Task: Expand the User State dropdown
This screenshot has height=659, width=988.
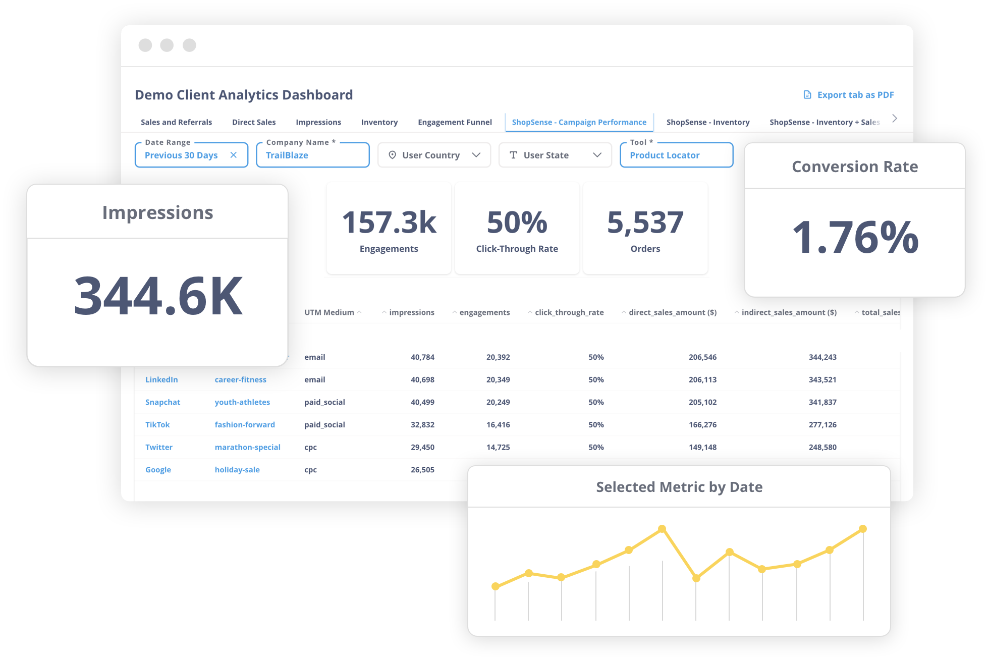Action: click(x=597, y=155)
